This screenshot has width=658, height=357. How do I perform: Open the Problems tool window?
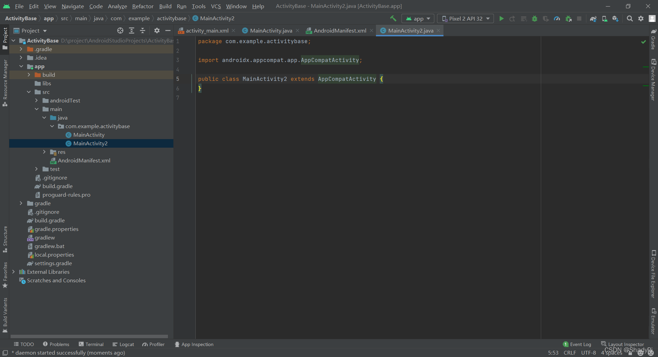coord(56,344)
